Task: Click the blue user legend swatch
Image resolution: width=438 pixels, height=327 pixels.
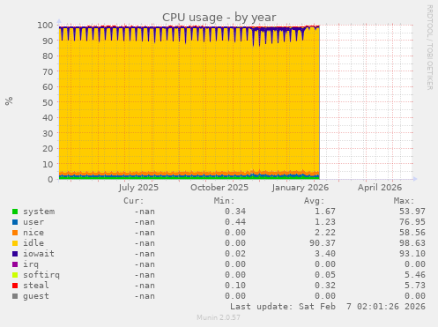Action: pos(15,222)
